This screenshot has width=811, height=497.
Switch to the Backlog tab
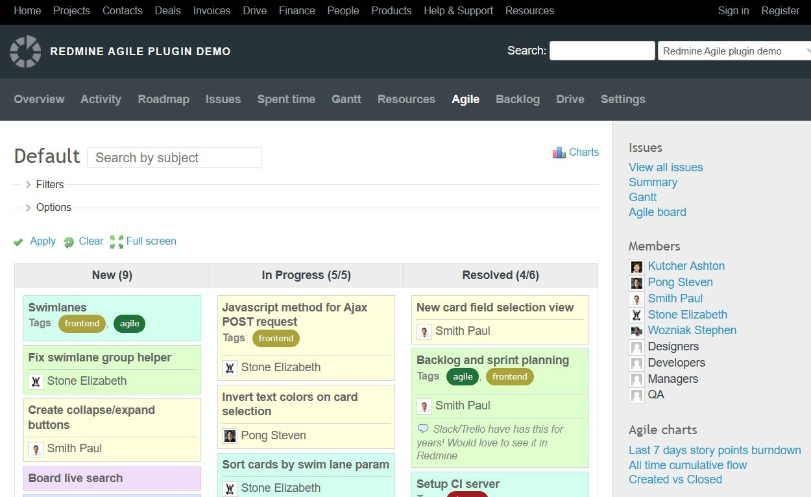518,99
